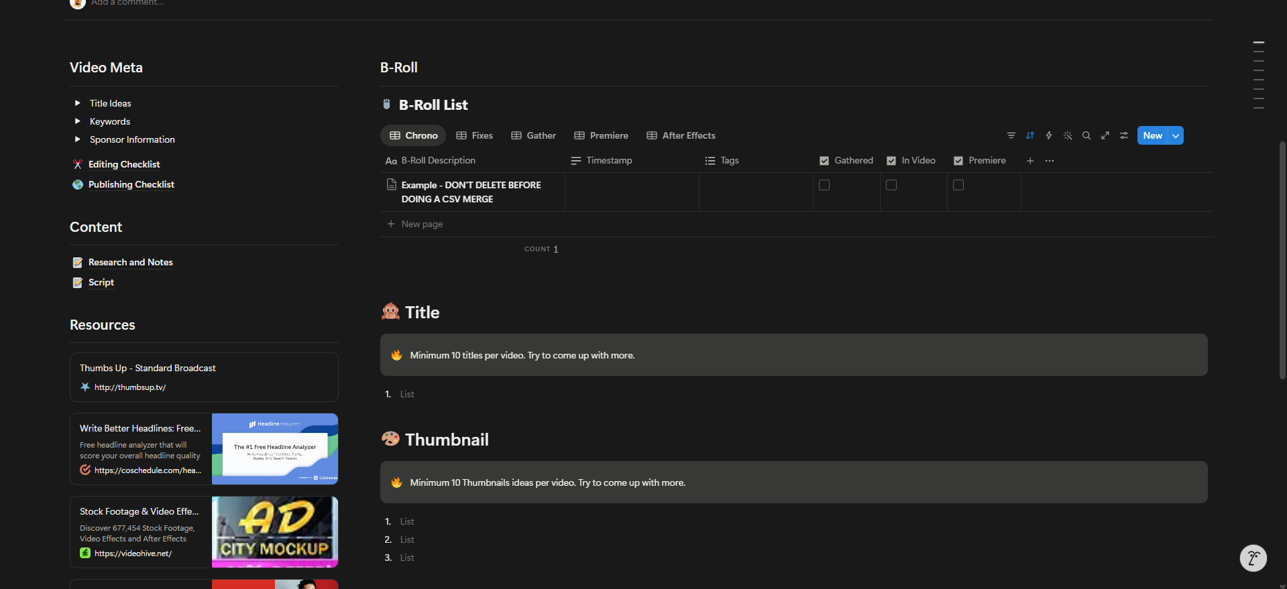The height and width of the screenshot is (589, 1287).
Task: Open the Editing Checklist page link
Action: pos(124,164)
